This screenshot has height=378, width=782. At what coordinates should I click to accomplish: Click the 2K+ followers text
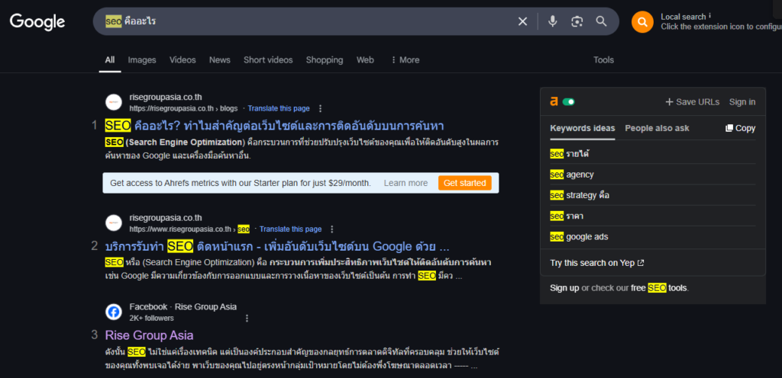(152, 319)
